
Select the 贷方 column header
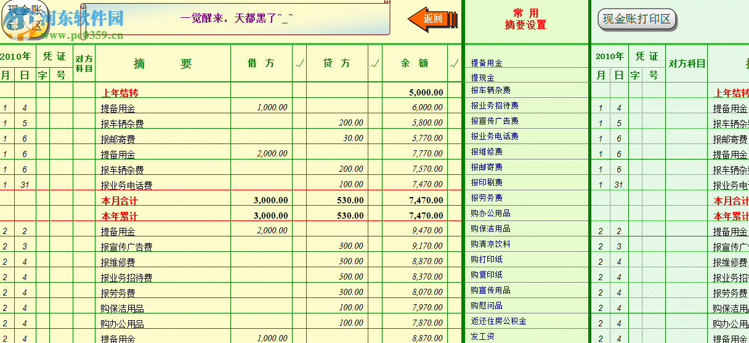click(x=338, y=63)
